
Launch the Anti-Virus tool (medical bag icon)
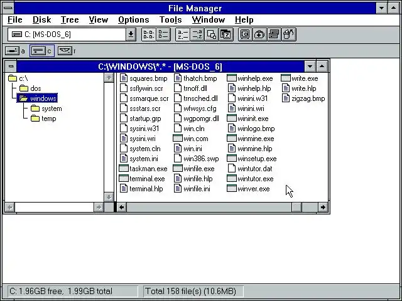tap(259, 34)
